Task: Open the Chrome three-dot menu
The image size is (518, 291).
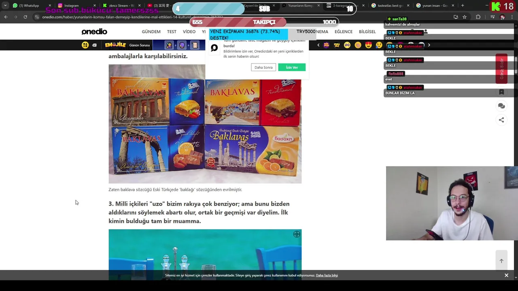Action: (x=512, y=17)
